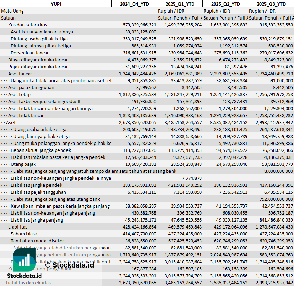Screen dimensions: 294x286
Task: Select the YUPI ticker header cell
Action: click(x=56, y=4)
